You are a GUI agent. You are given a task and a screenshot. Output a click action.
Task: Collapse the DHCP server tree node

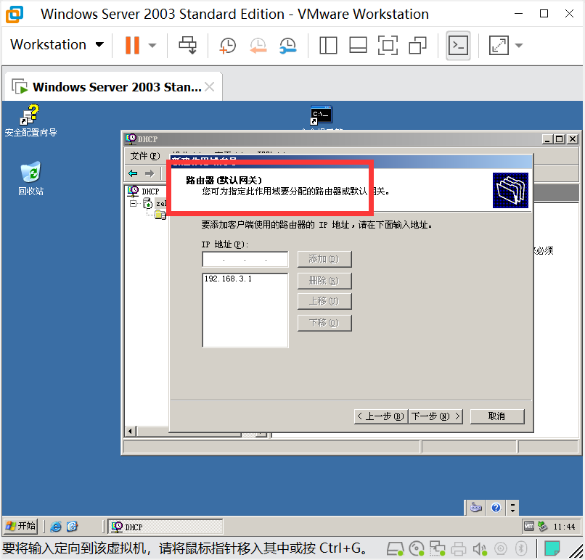[x=133, y=203]
